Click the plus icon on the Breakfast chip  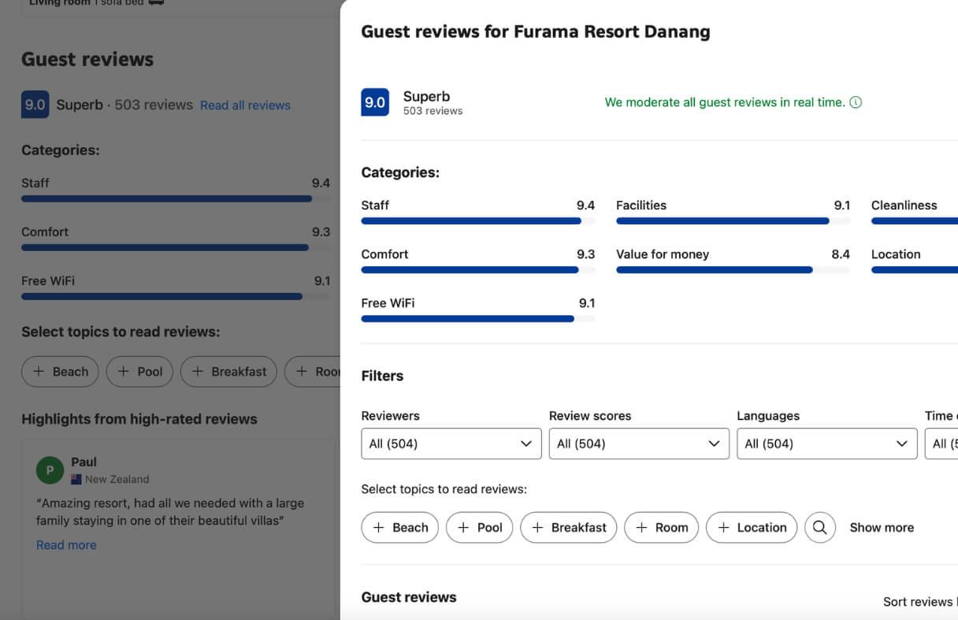[537, 527]
